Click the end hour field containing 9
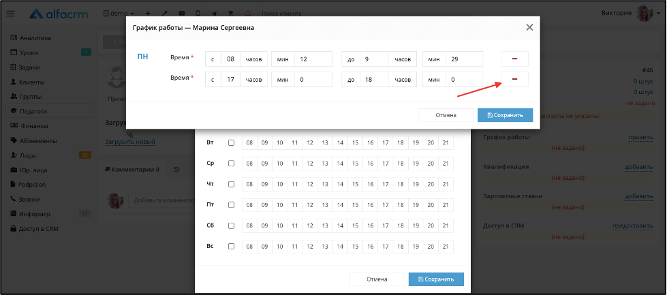 pyautogui.click(x=374, y=59)
